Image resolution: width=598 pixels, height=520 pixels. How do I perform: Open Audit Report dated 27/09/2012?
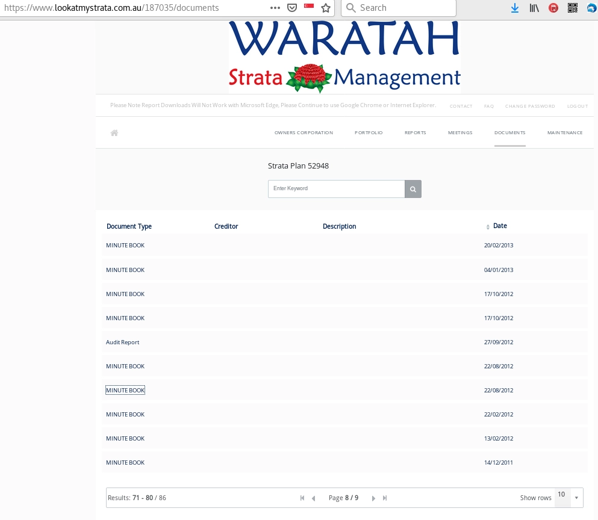tap(122, 342)
